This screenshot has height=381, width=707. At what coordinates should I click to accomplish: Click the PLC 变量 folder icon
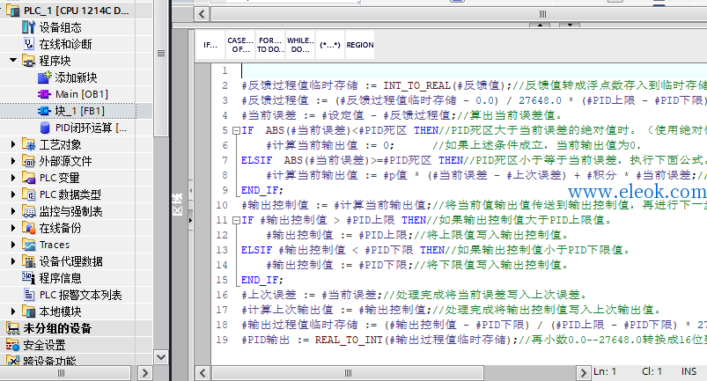(28, 178)
